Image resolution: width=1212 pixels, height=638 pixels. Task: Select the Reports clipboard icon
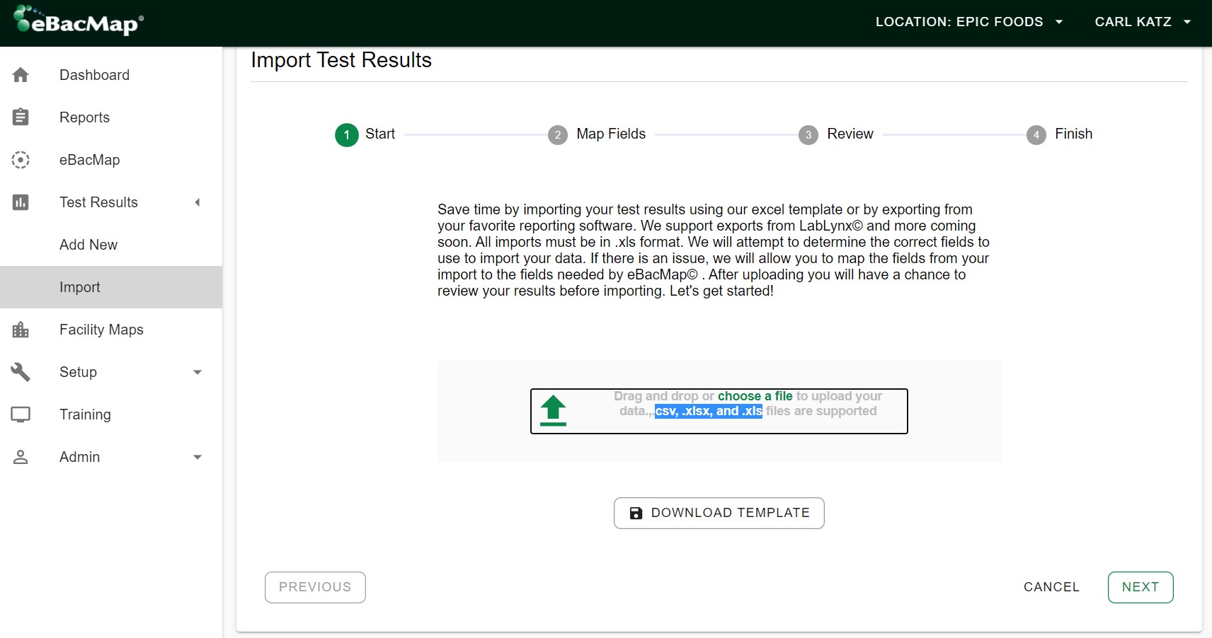[21, 117]
